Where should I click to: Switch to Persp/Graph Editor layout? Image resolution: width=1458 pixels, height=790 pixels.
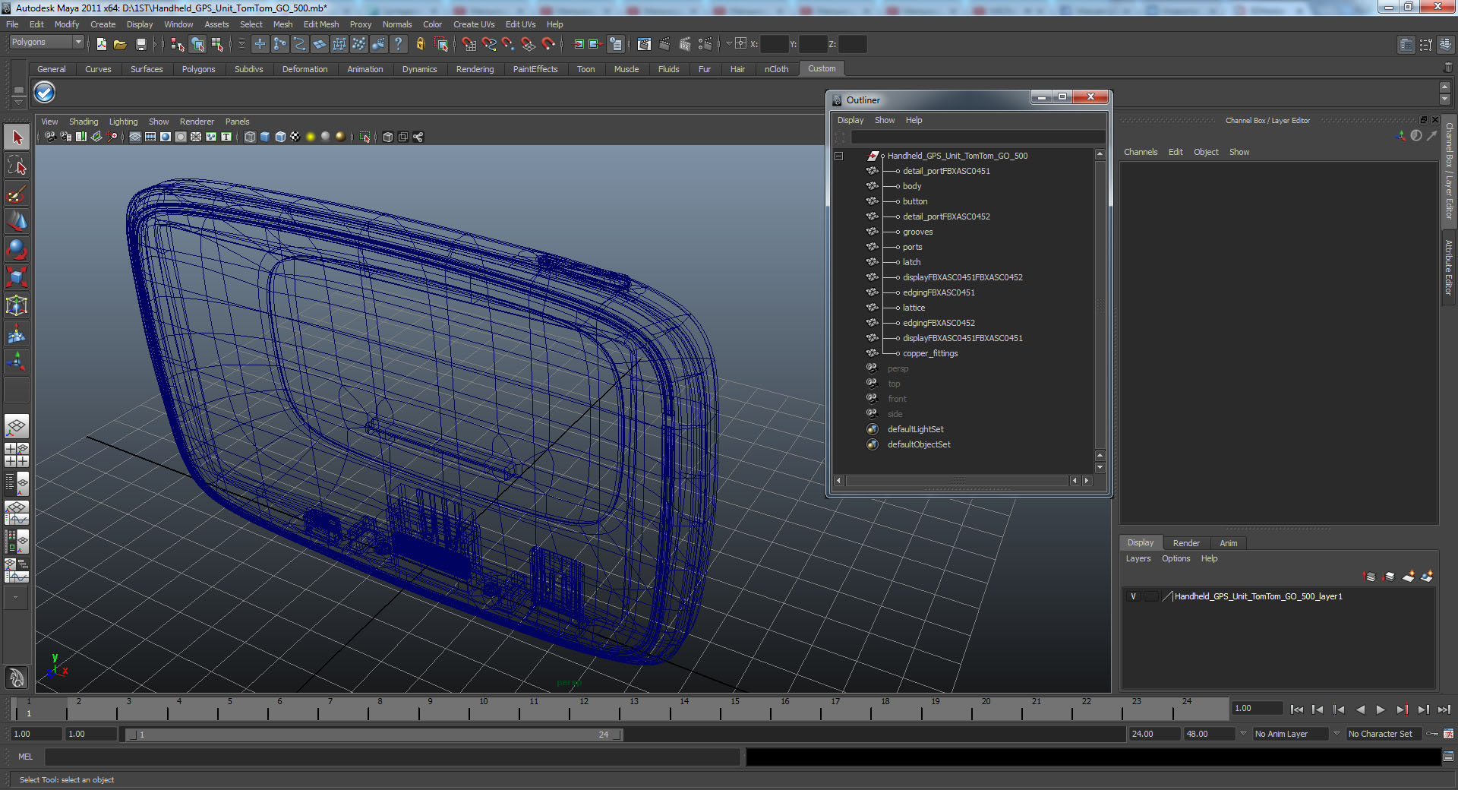click(x=17, y=512)
